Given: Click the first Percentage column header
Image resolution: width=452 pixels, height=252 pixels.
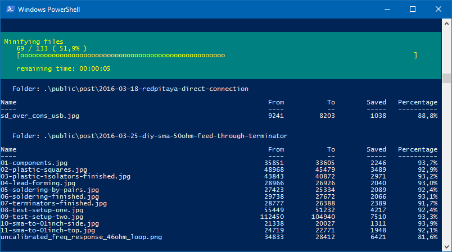Looking at the screenshot, I should pos(417,102).
